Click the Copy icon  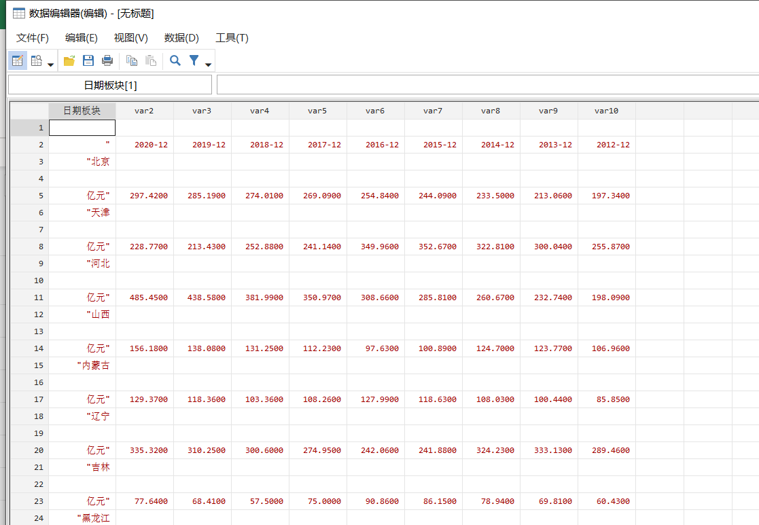(131, 60)
